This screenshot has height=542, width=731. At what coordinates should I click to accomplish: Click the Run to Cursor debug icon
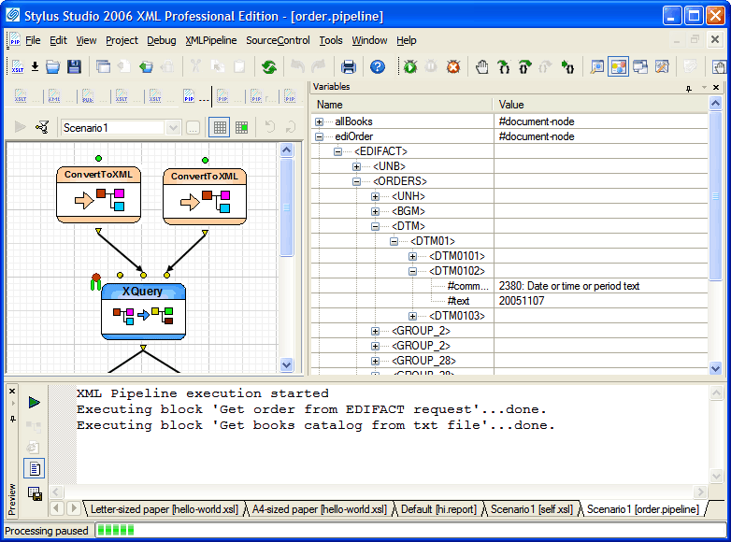click(567, 67)
